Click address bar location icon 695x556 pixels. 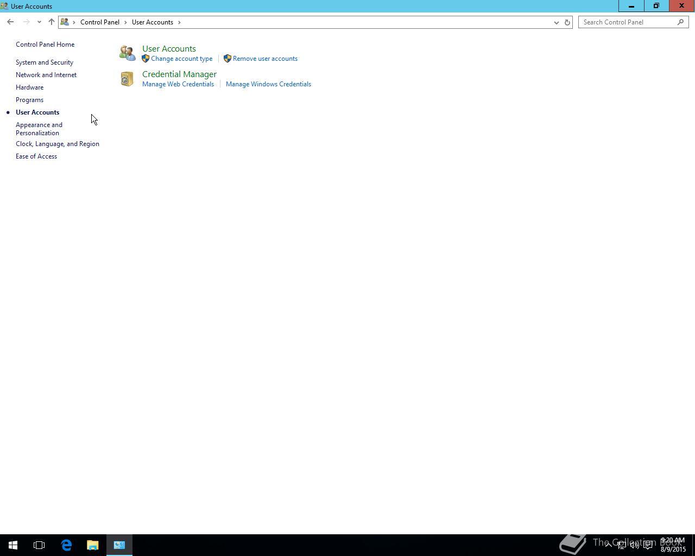(65, 22)
